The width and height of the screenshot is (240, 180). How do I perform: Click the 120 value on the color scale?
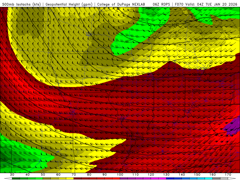pyautogui.click(x=151, y=175)
